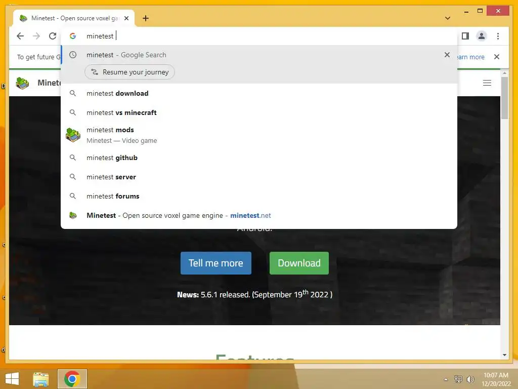Click the network tray icon
The width and height of the screenshot is (518, 389).
(458, 379)
